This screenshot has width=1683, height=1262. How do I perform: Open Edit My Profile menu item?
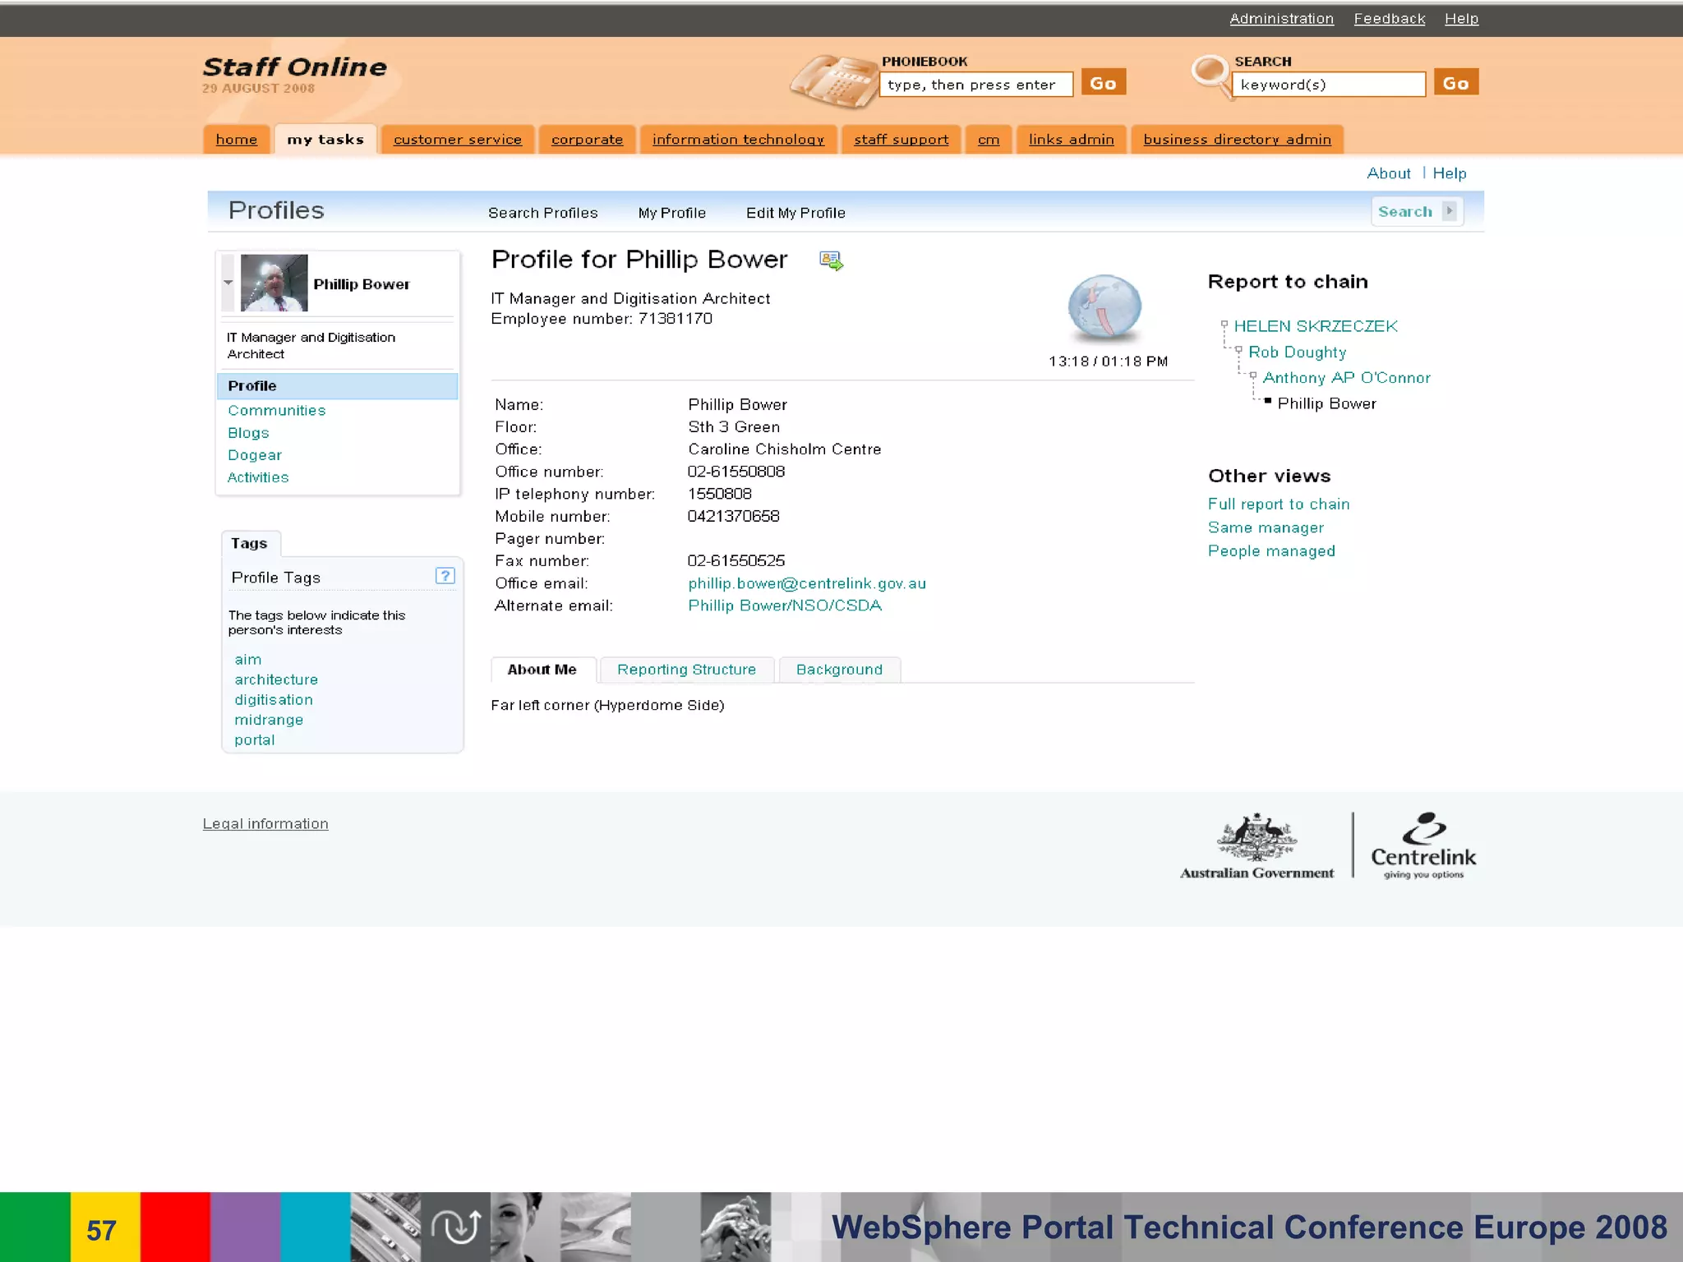[795, 213]
